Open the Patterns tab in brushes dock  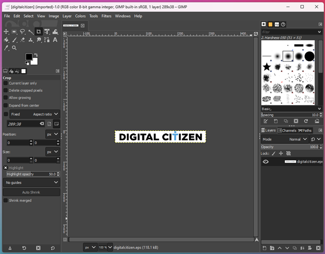270,24
